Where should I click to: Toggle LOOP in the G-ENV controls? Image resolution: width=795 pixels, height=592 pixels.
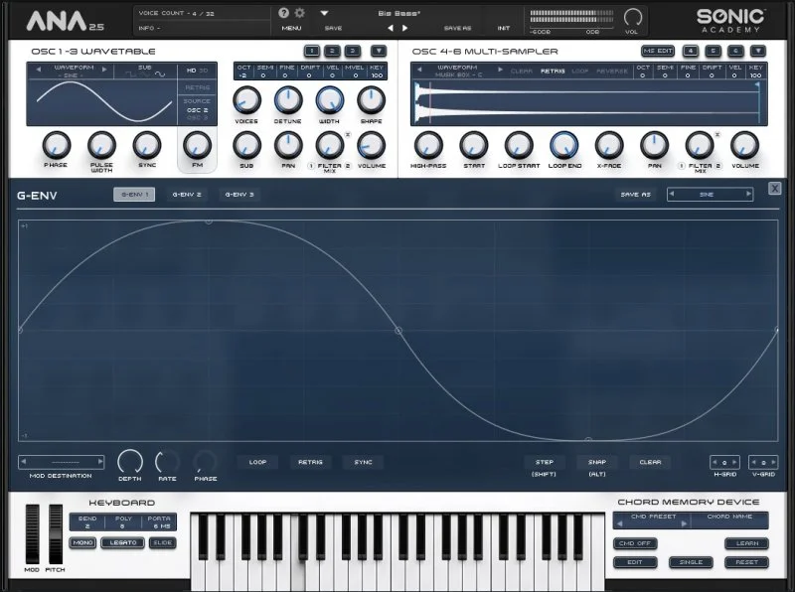[x=257, y=462]
